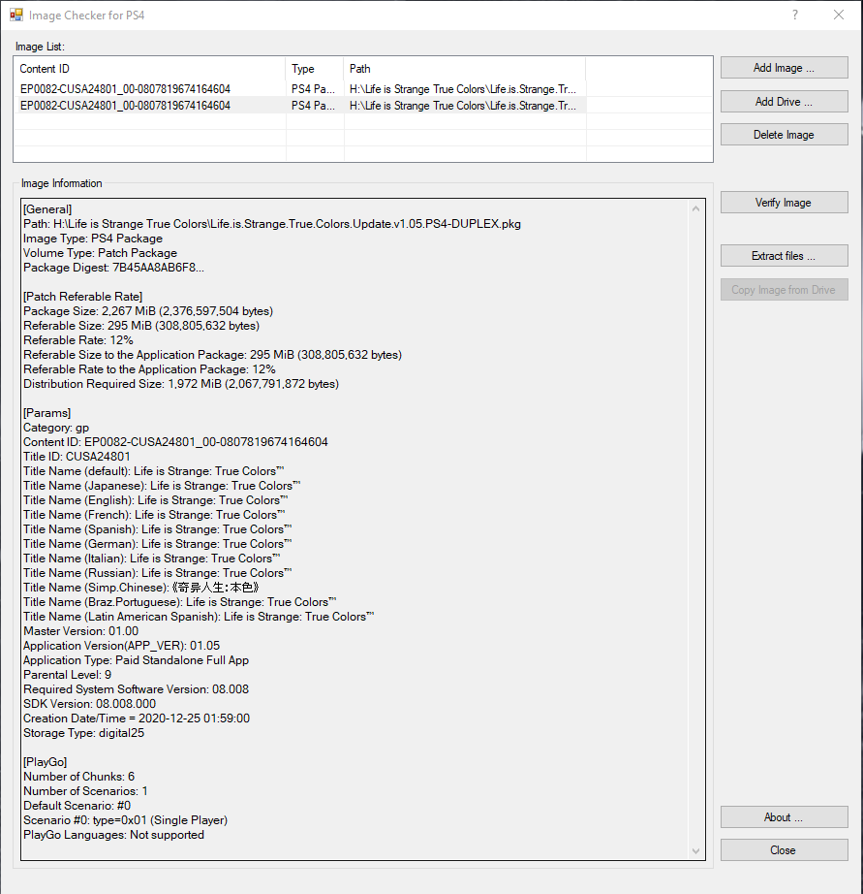Click the Copy Image from Drive button
Viewport: 863px width, 894px height.
[x=784, y=290]
